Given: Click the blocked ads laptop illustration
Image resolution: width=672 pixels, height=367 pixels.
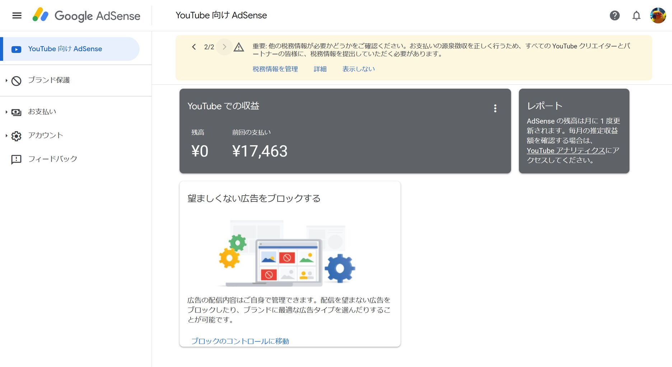Looking at the screenshot, I should click(x=287, y=254).
